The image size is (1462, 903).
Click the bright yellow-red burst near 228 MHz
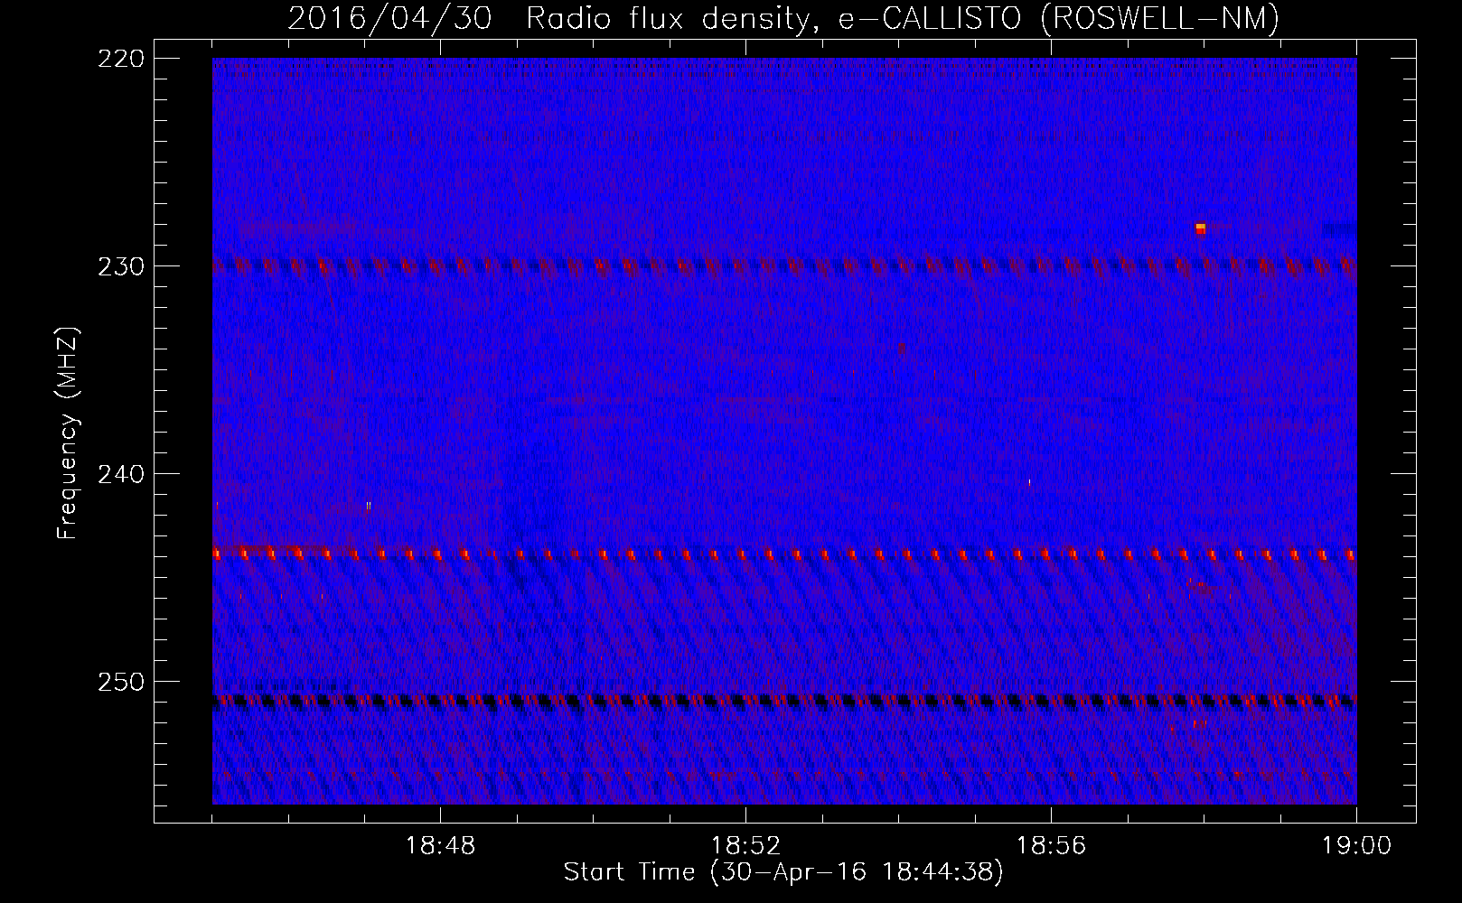pyautogui.click(x=1200, y=228)
